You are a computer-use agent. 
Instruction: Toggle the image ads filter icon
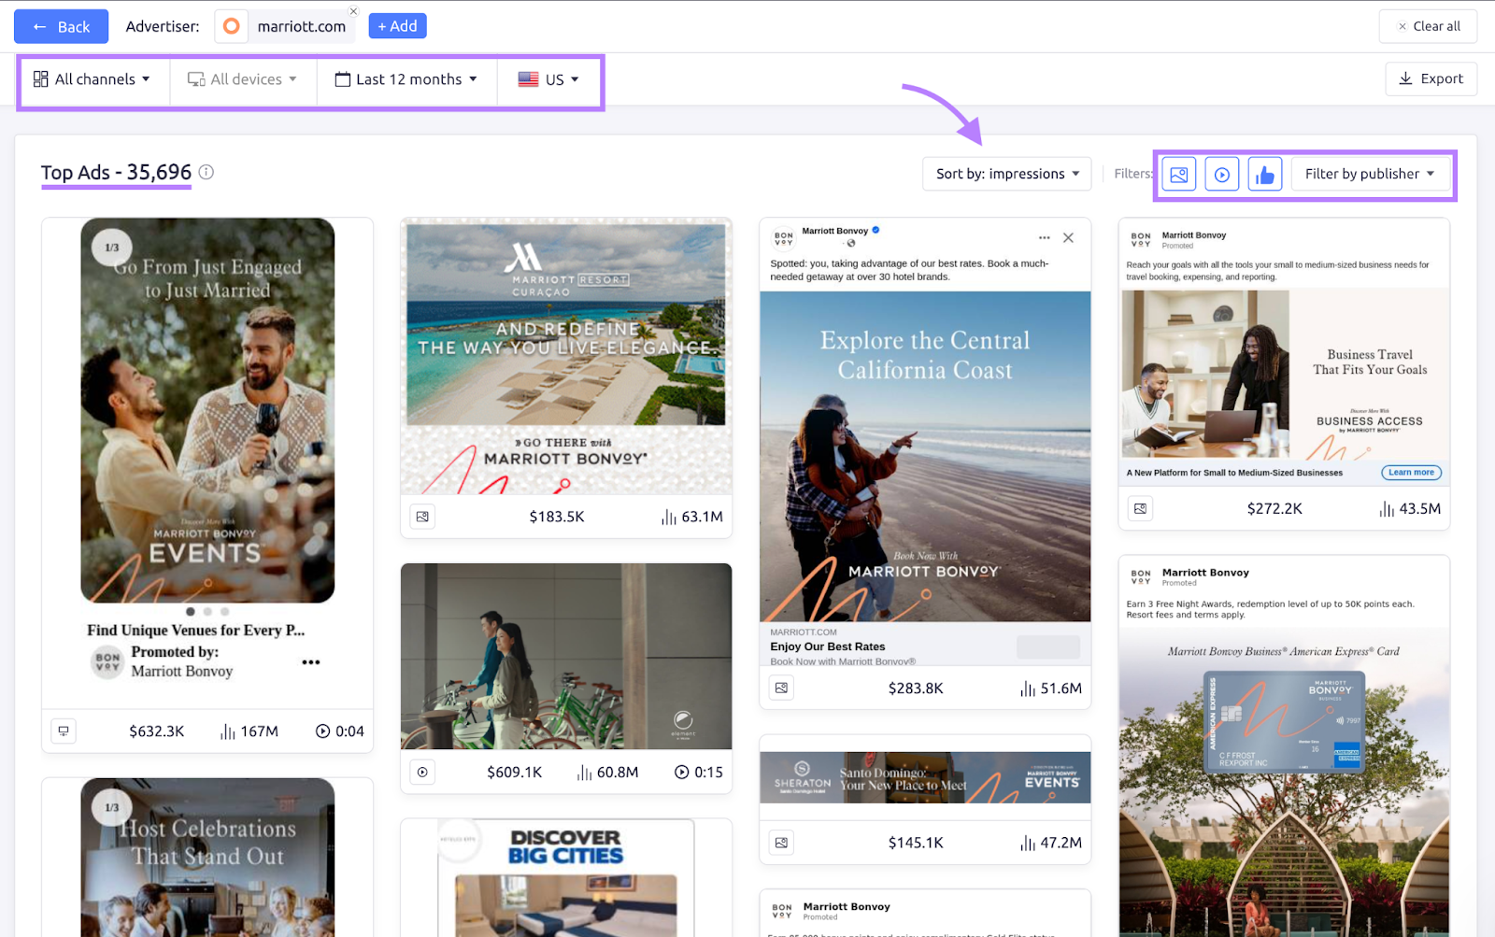pos(1178,175)
